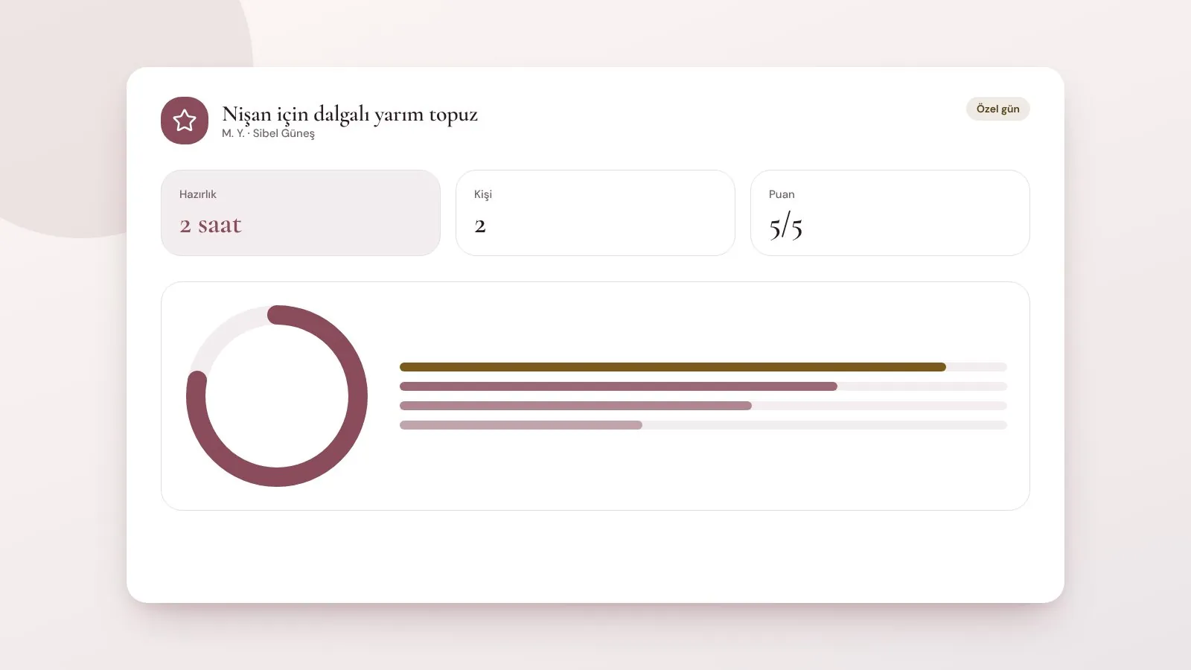Click the third, medium mauve progress bar
This screenshot has height=670, width=1191.
pos(575,406)
